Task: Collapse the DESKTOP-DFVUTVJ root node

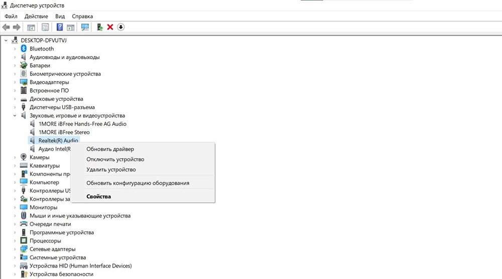Action: (x=6, y=40)
